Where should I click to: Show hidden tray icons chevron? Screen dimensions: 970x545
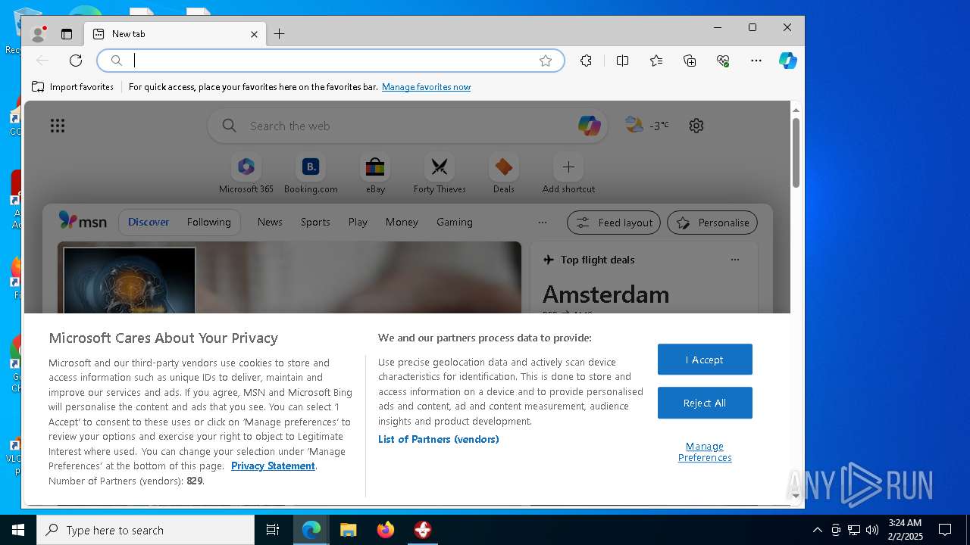[817, 530]
